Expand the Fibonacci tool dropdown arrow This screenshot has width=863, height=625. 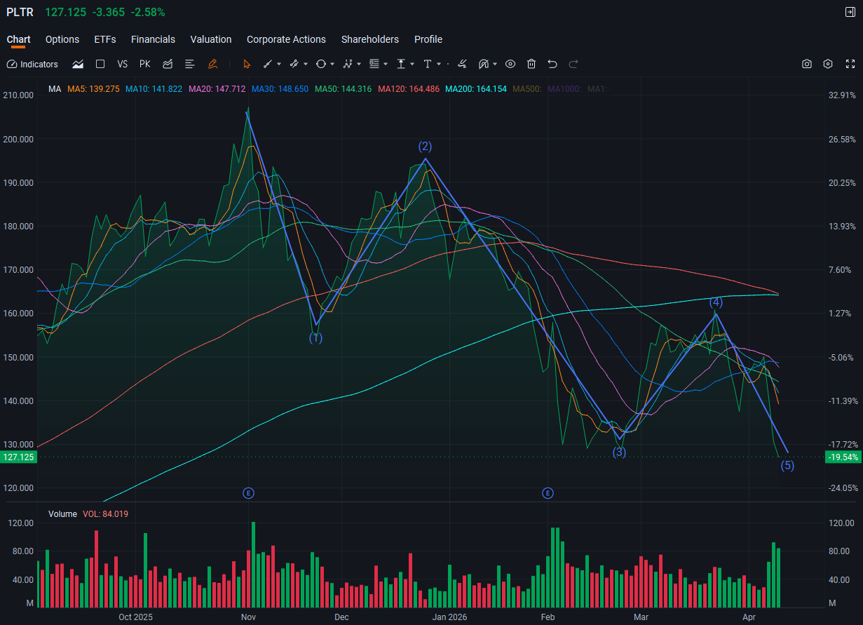(x=386, y=64)
